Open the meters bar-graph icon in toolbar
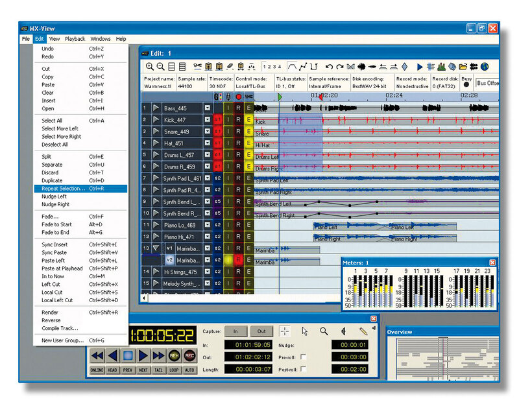This screenshot has height=404, width=519. 441,67
